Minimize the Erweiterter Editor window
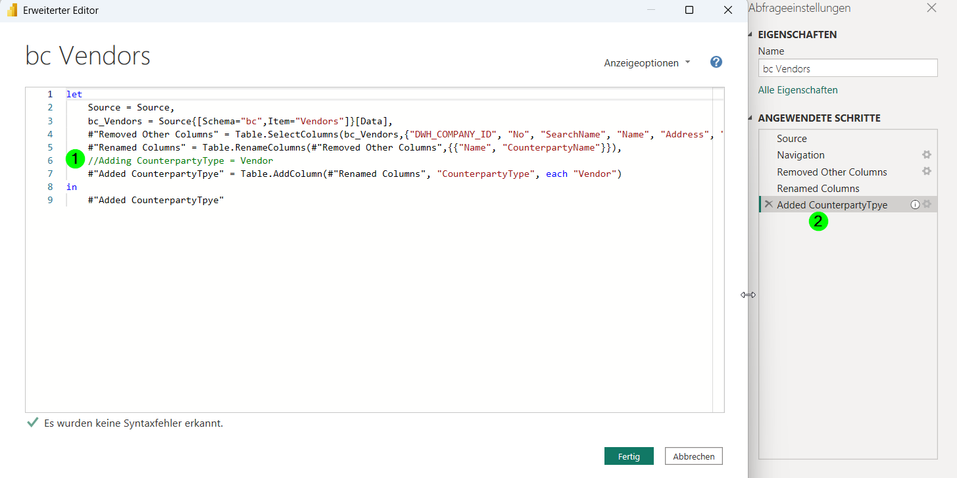Viewport: 957px width, 478px height. 650,11
